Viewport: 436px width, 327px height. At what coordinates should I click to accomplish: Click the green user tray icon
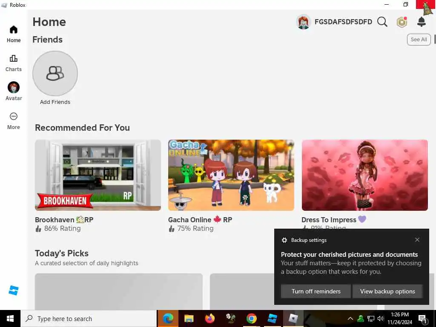361,318
